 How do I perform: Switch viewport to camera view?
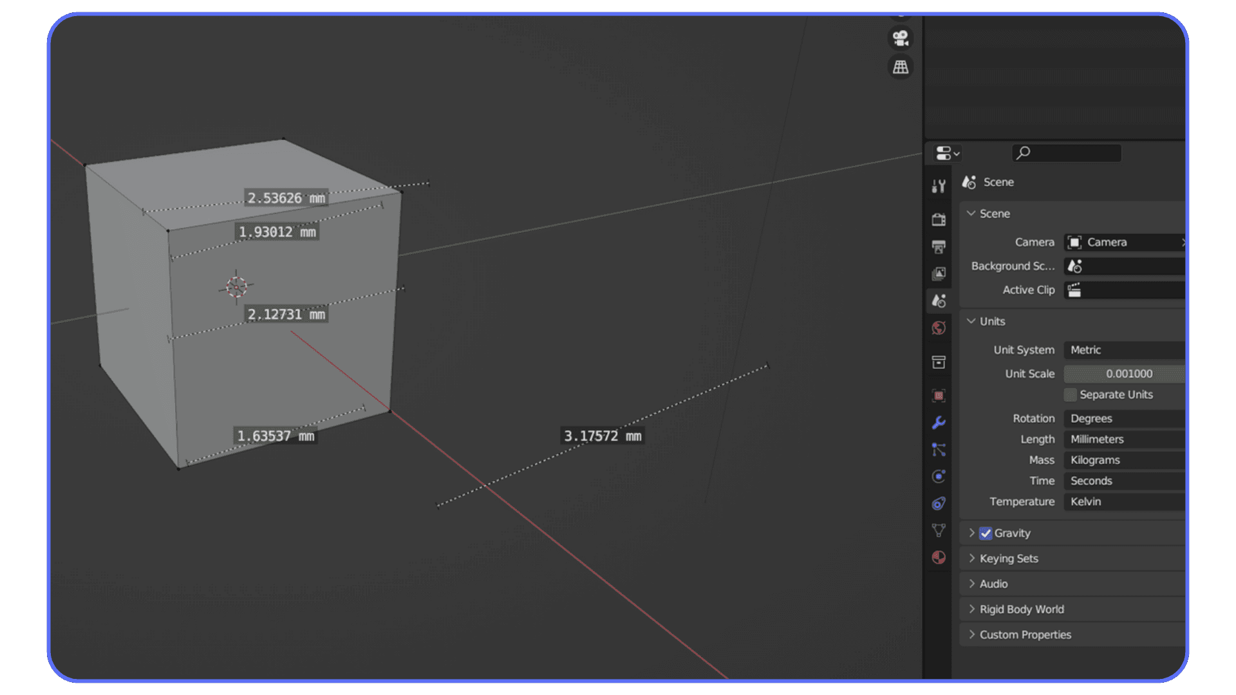[900, 38]
